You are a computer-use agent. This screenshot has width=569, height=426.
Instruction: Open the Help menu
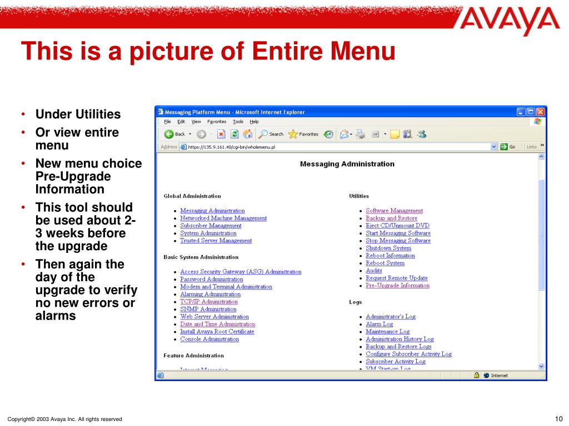[x=254, y=121]
